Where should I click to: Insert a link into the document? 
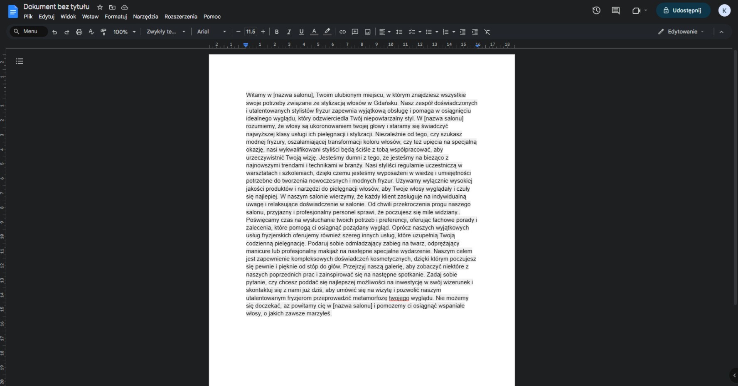[342, 32]
